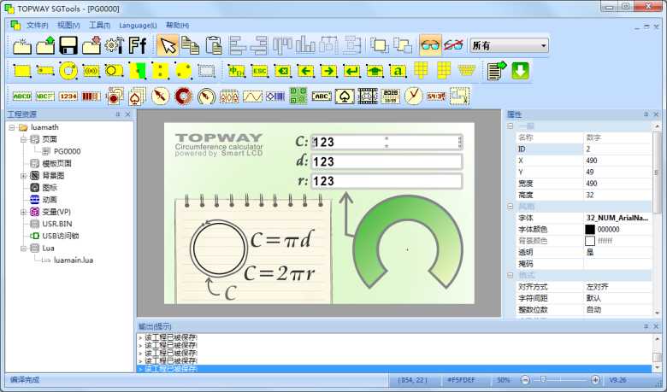The image size is (667, 392).
Task: Hide elements with crossed-out glasses icon
Action: 453,45
